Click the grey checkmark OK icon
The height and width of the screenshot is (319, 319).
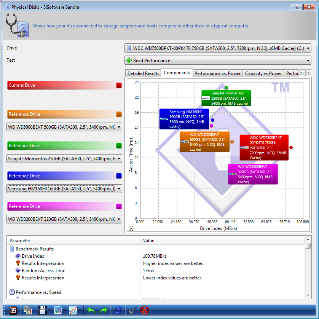[x=132, y=311]
